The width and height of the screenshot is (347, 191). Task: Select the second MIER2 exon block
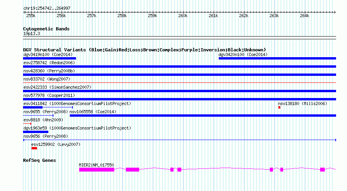(x=133, y=170)
